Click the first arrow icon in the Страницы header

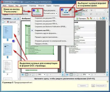[x=15, y=18]
